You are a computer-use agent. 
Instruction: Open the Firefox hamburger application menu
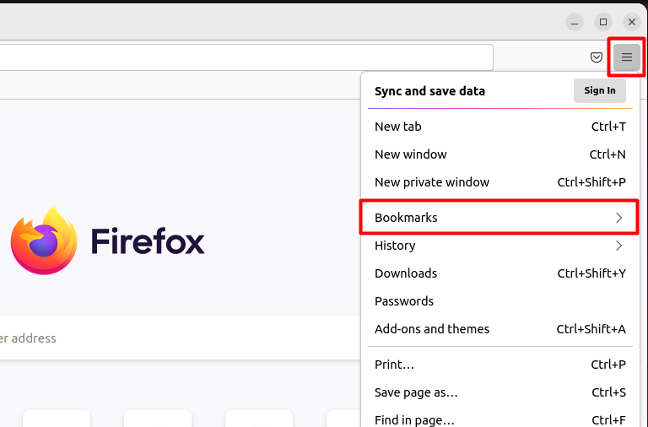coord(627,57)
